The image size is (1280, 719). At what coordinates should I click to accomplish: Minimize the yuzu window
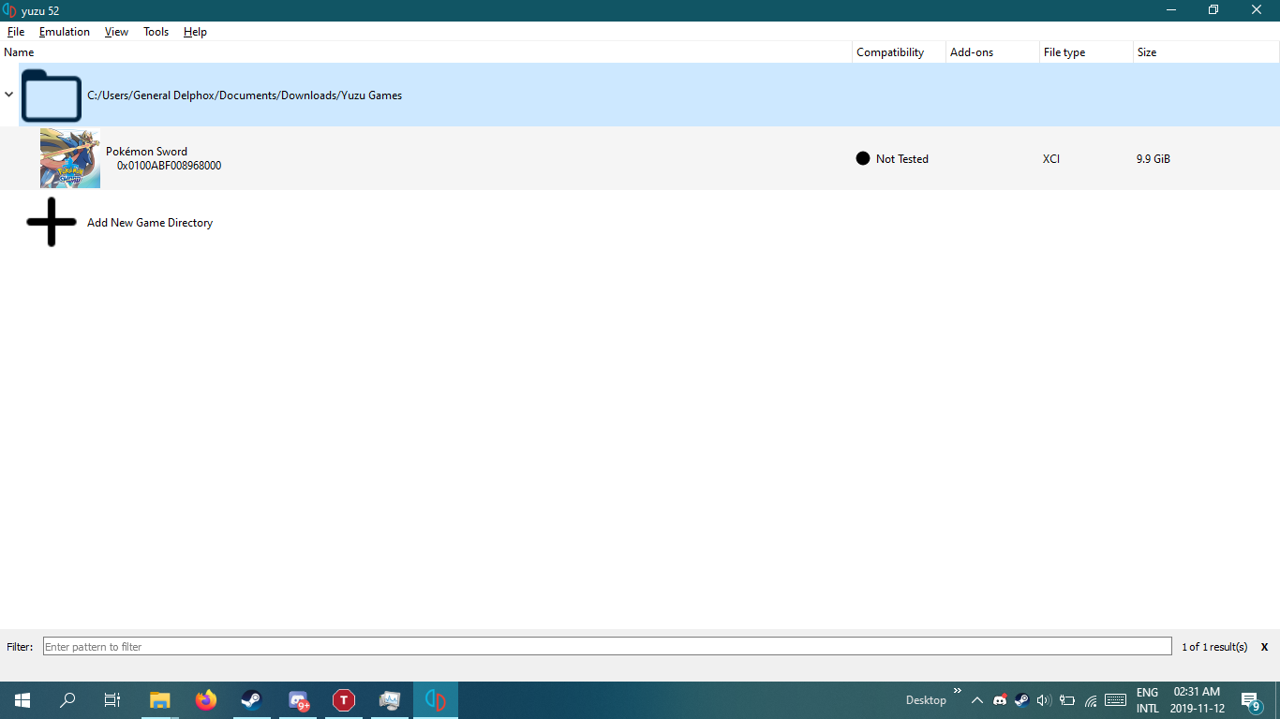(x=1171, y=10)
